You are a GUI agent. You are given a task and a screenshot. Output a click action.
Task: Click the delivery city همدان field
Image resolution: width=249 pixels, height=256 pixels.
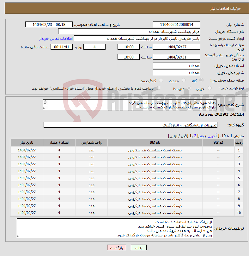177,72
